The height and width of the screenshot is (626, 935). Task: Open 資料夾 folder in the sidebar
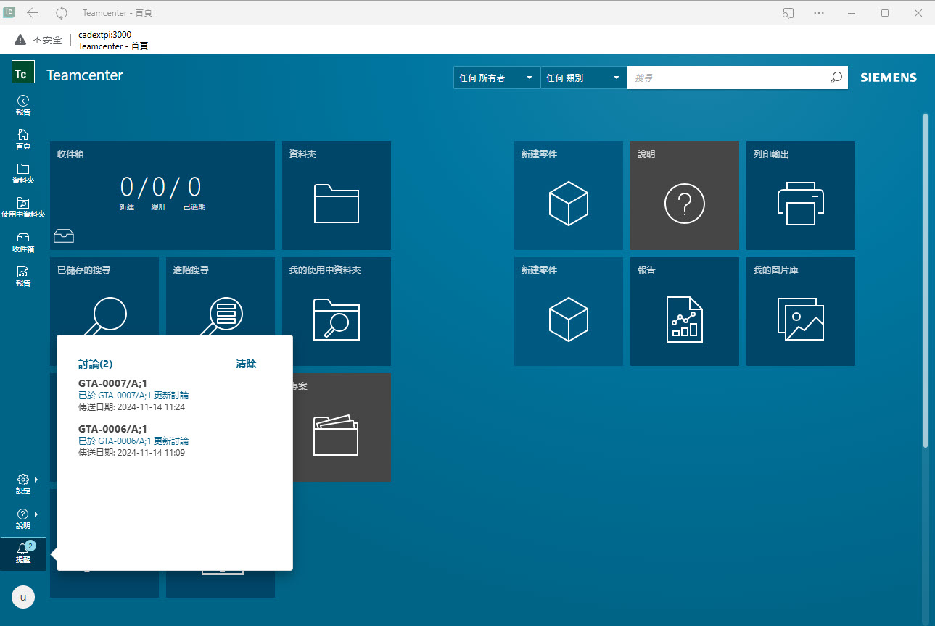click(23, 173)
